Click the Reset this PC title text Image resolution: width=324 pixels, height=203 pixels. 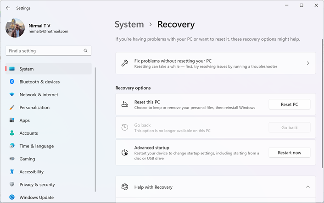coord(147,102)
